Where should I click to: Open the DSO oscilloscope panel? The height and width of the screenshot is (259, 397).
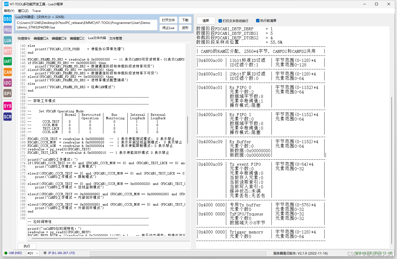[7, 19]
